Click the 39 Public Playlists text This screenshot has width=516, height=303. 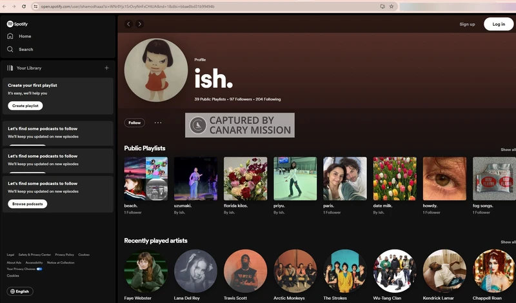click(210, 99)
